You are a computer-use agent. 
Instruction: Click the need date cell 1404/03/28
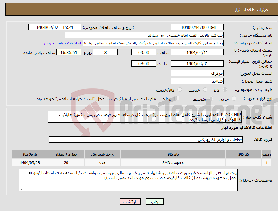click(x=30, y=163)
